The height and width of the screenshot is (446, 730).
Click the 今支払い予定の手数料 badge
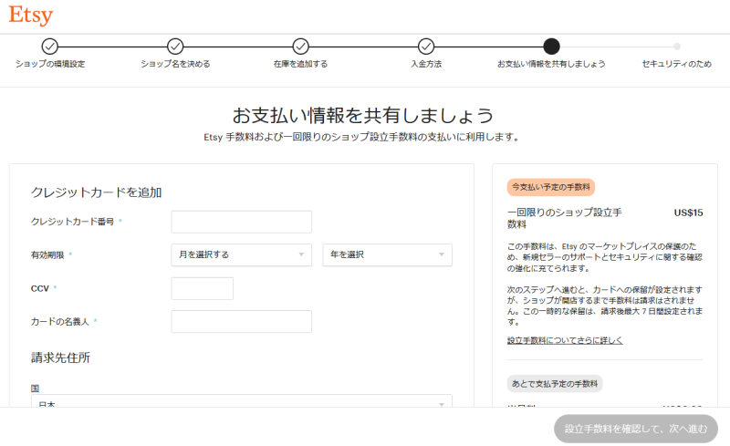coord(551,187)
